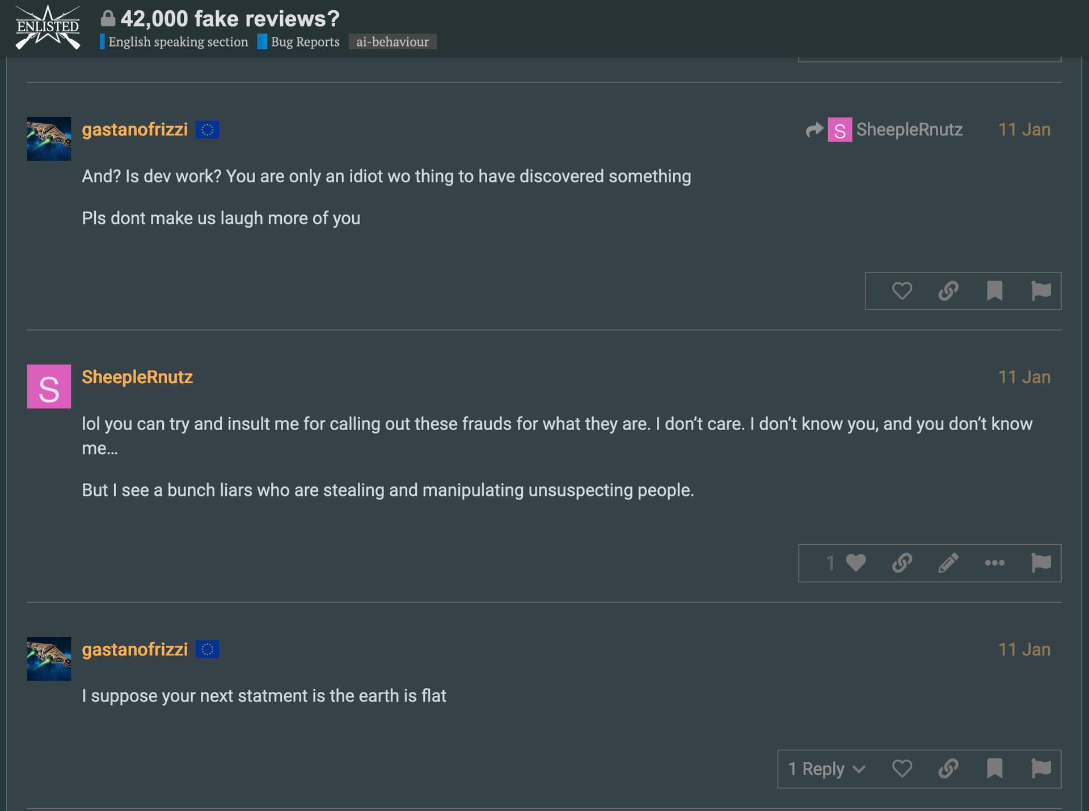Flag SheepleRnutz's post
The width and height of the screenshot is (1089, 811).
[1041, 563]
